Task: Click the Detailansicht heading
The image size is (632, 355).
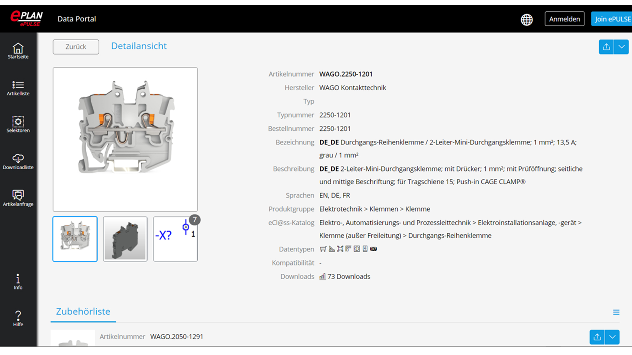Action: (x=139, y=46)
